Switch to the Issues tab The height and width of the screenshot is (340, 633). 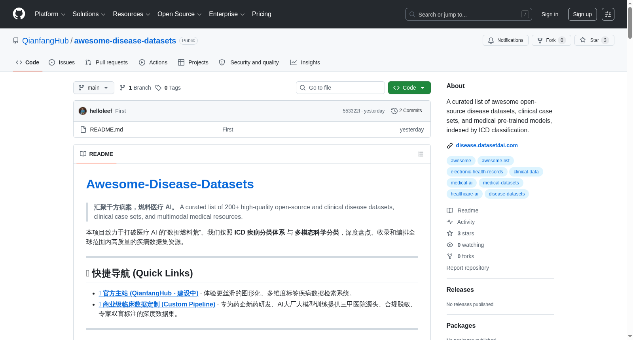tap(62, 62)
